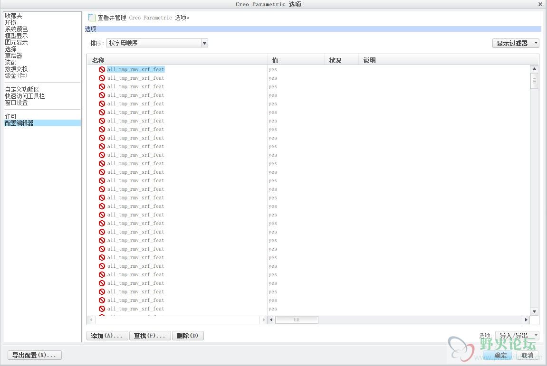Open 图元显示 category
Viewport: 547px width, 366px height.
click(17, 42)
